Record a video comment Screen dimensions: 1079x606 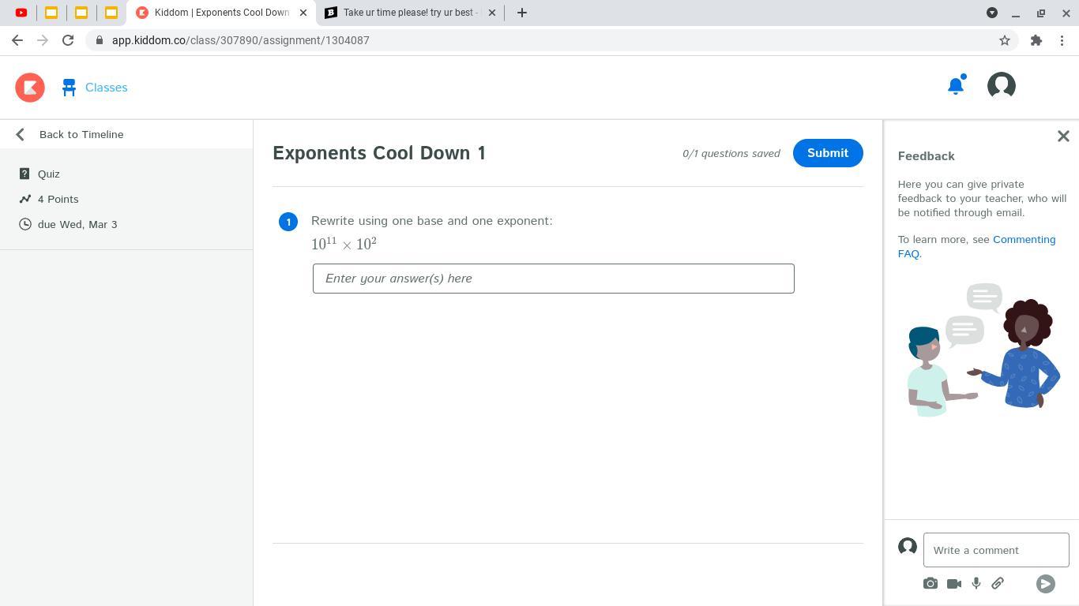coord(954,583)
